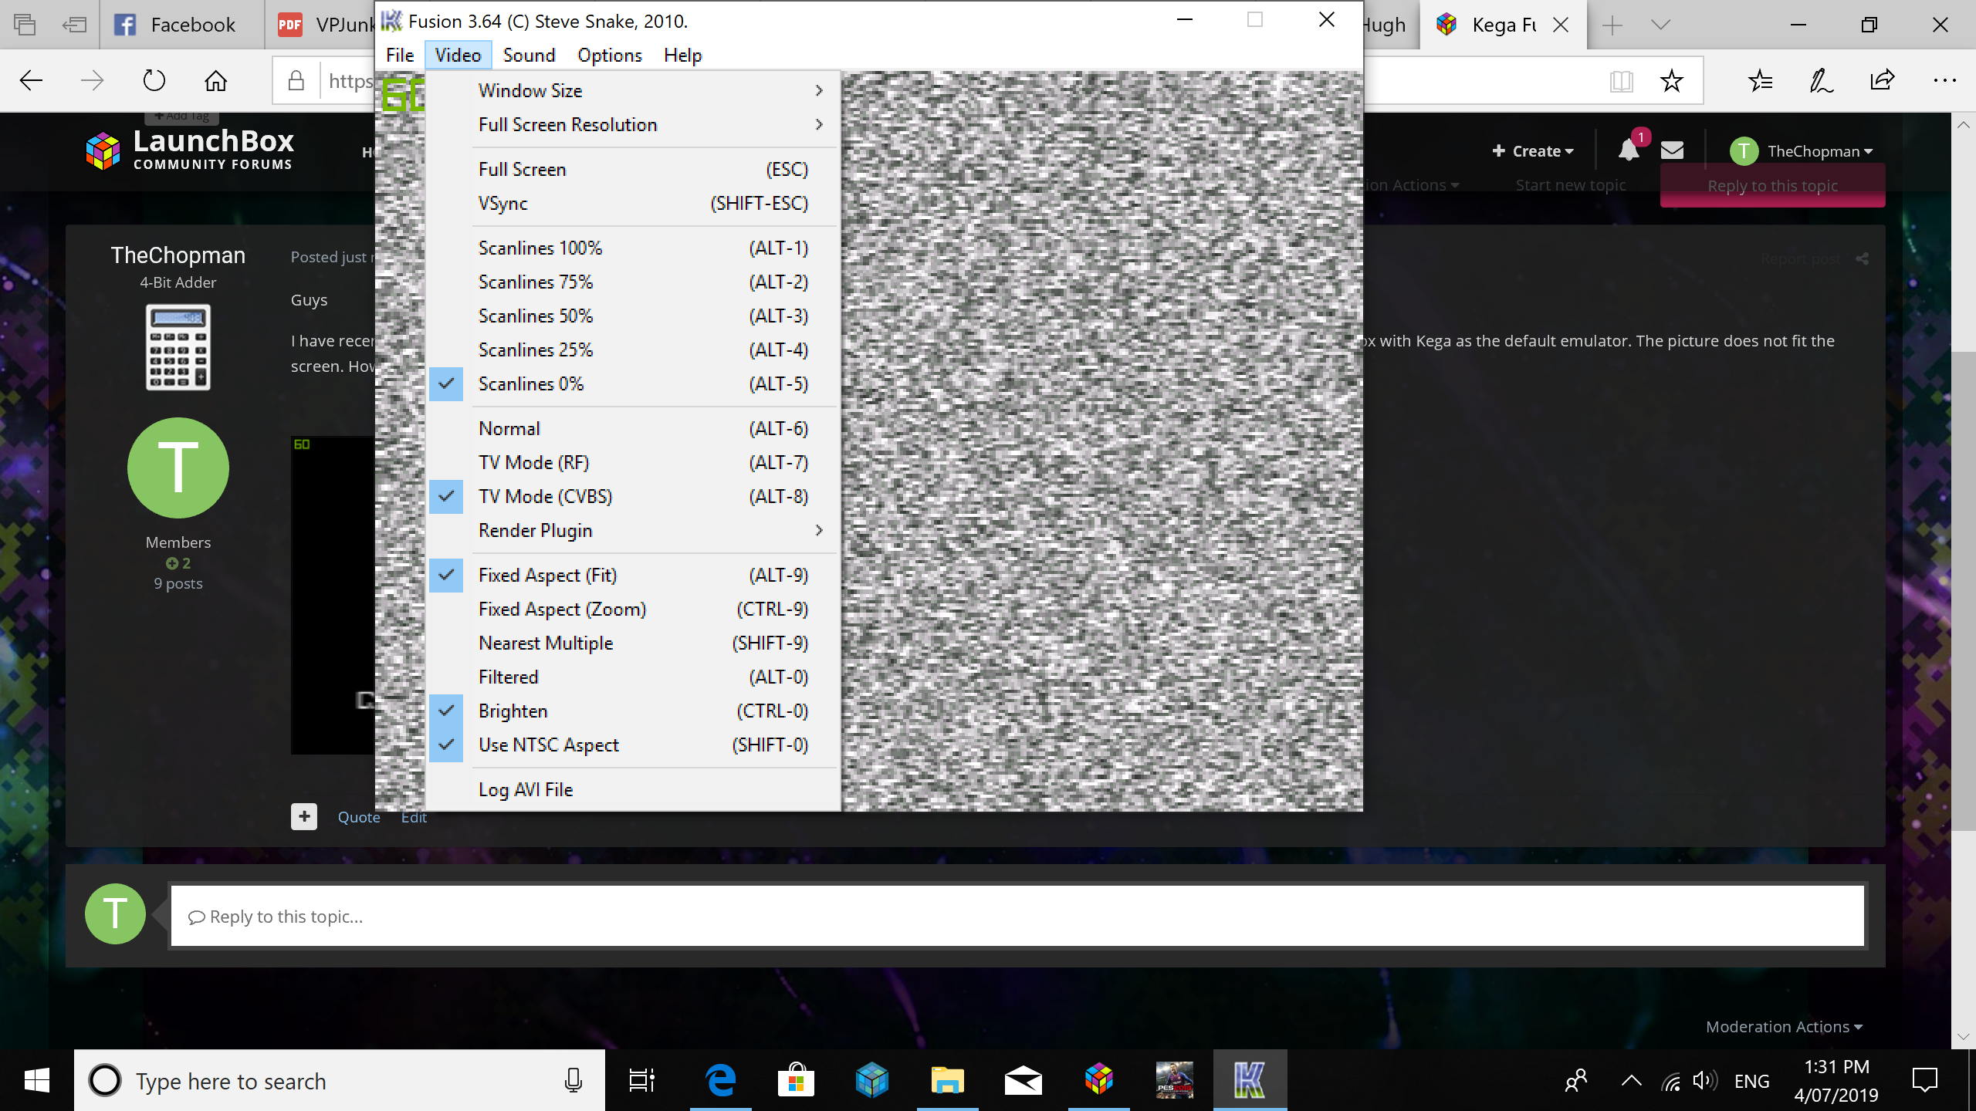Viewport: 1976px width, 1111px height.
Task: Open the Options menu in Fusion
Action: click(610, 55)
